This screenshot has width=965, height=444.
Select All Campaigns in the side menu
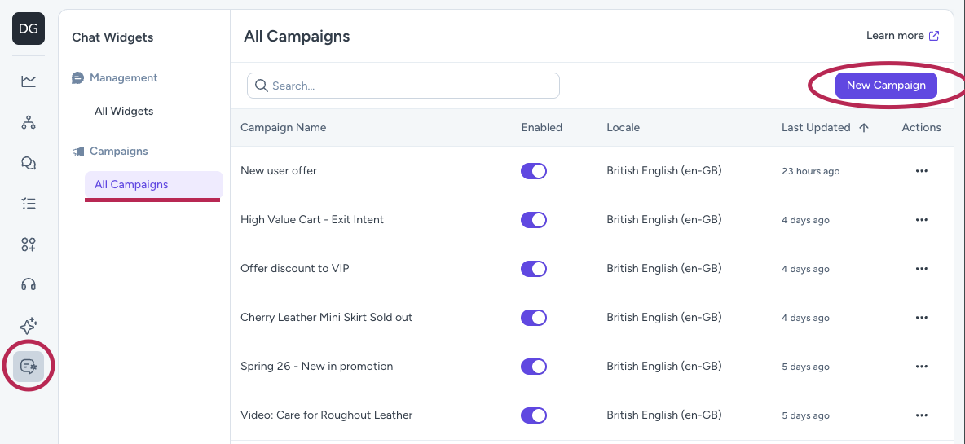click(131, 185)
